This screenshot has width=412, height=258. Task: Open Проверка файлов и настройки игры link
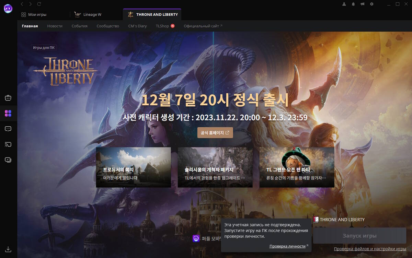[x=370, y=249]
